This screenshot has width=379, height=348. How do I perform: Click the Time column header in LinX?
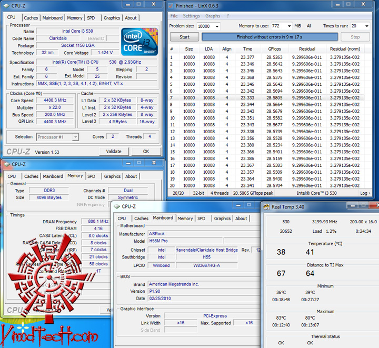[247, 49]
